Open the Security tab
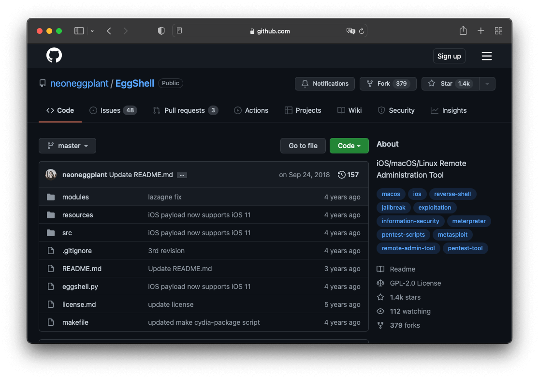 [x=396, y=110]
